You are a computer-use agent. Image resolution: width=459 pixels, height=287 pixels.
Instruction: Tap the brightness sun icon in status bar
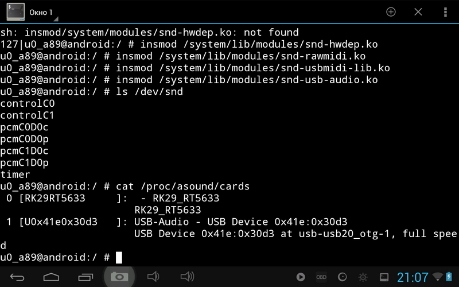(364, 277)
